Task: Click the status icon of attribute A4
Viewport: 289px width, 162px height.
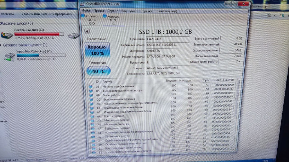Action: click(92, 116)
